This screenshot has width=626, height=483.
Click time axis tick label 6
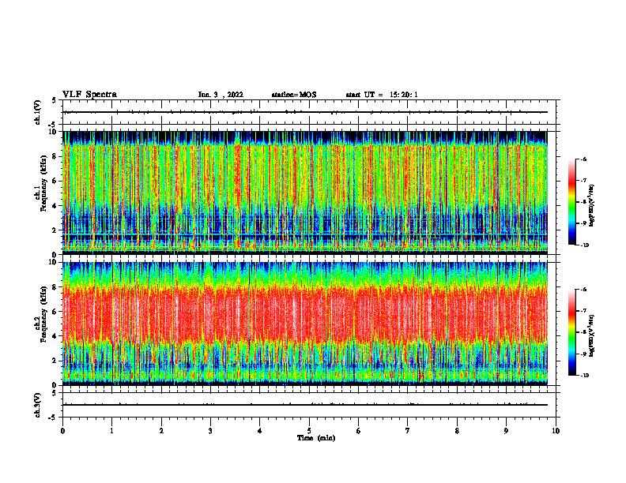[x=359, y=431]
